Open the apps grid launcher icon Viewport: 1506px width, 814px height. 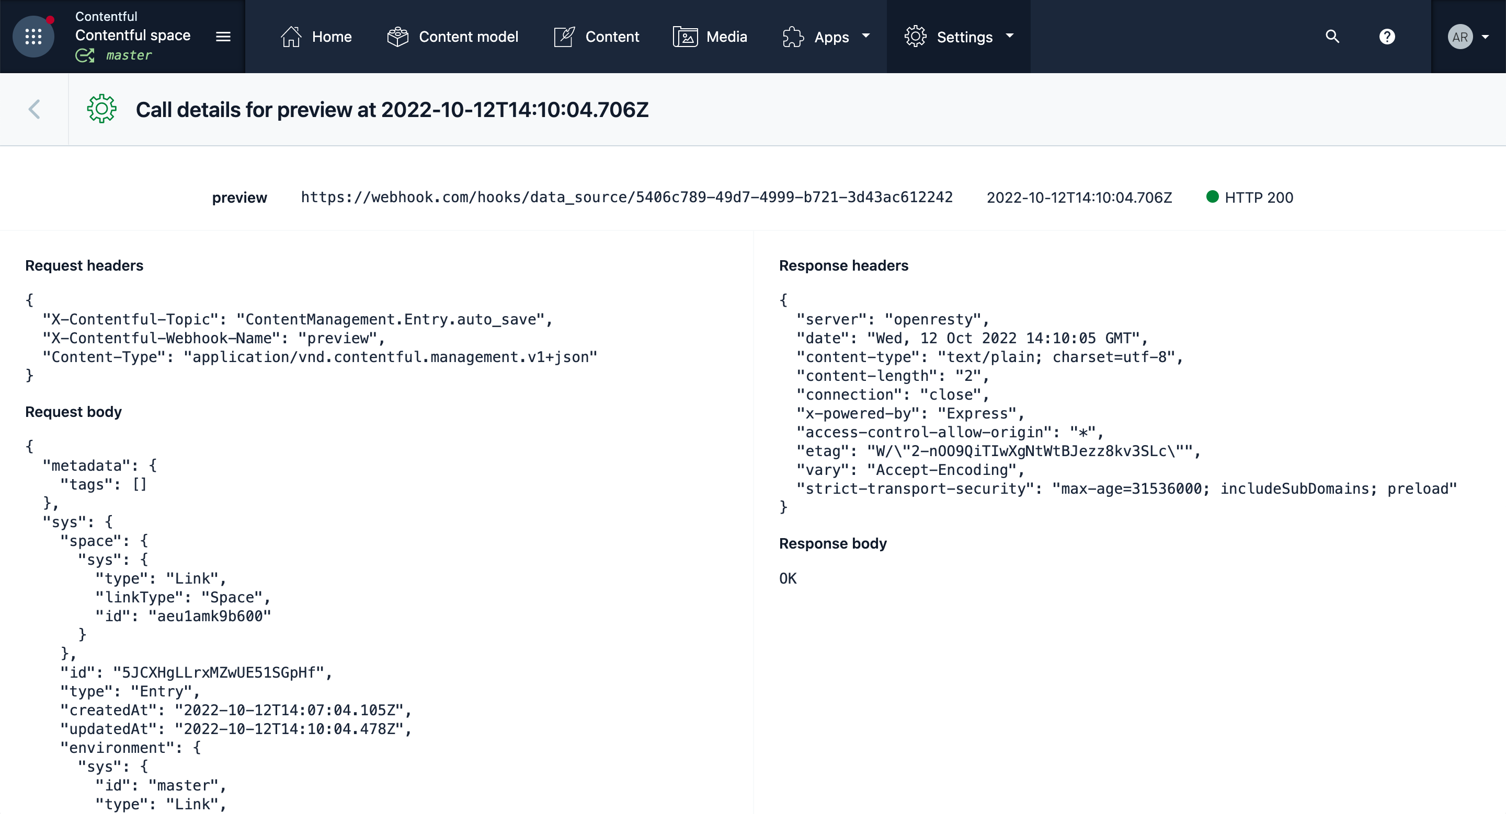(x=33, y=36)
